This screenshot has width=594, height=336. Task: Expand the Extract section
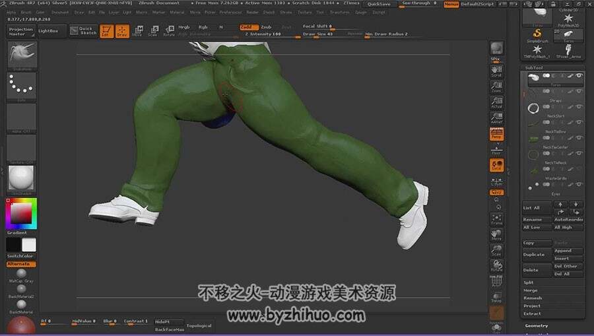[532, 314]
